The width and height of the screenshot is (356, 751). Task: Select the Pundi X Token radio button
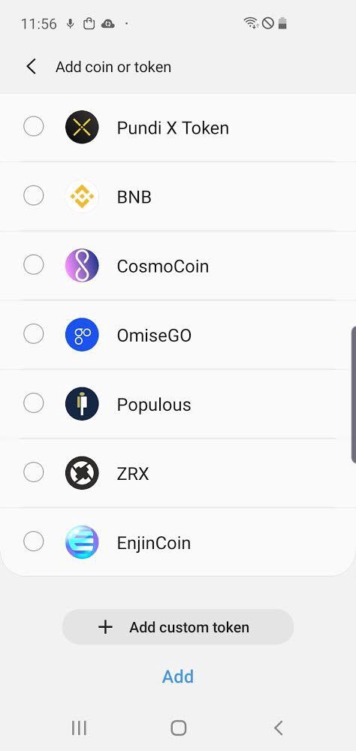coord(34,126)
